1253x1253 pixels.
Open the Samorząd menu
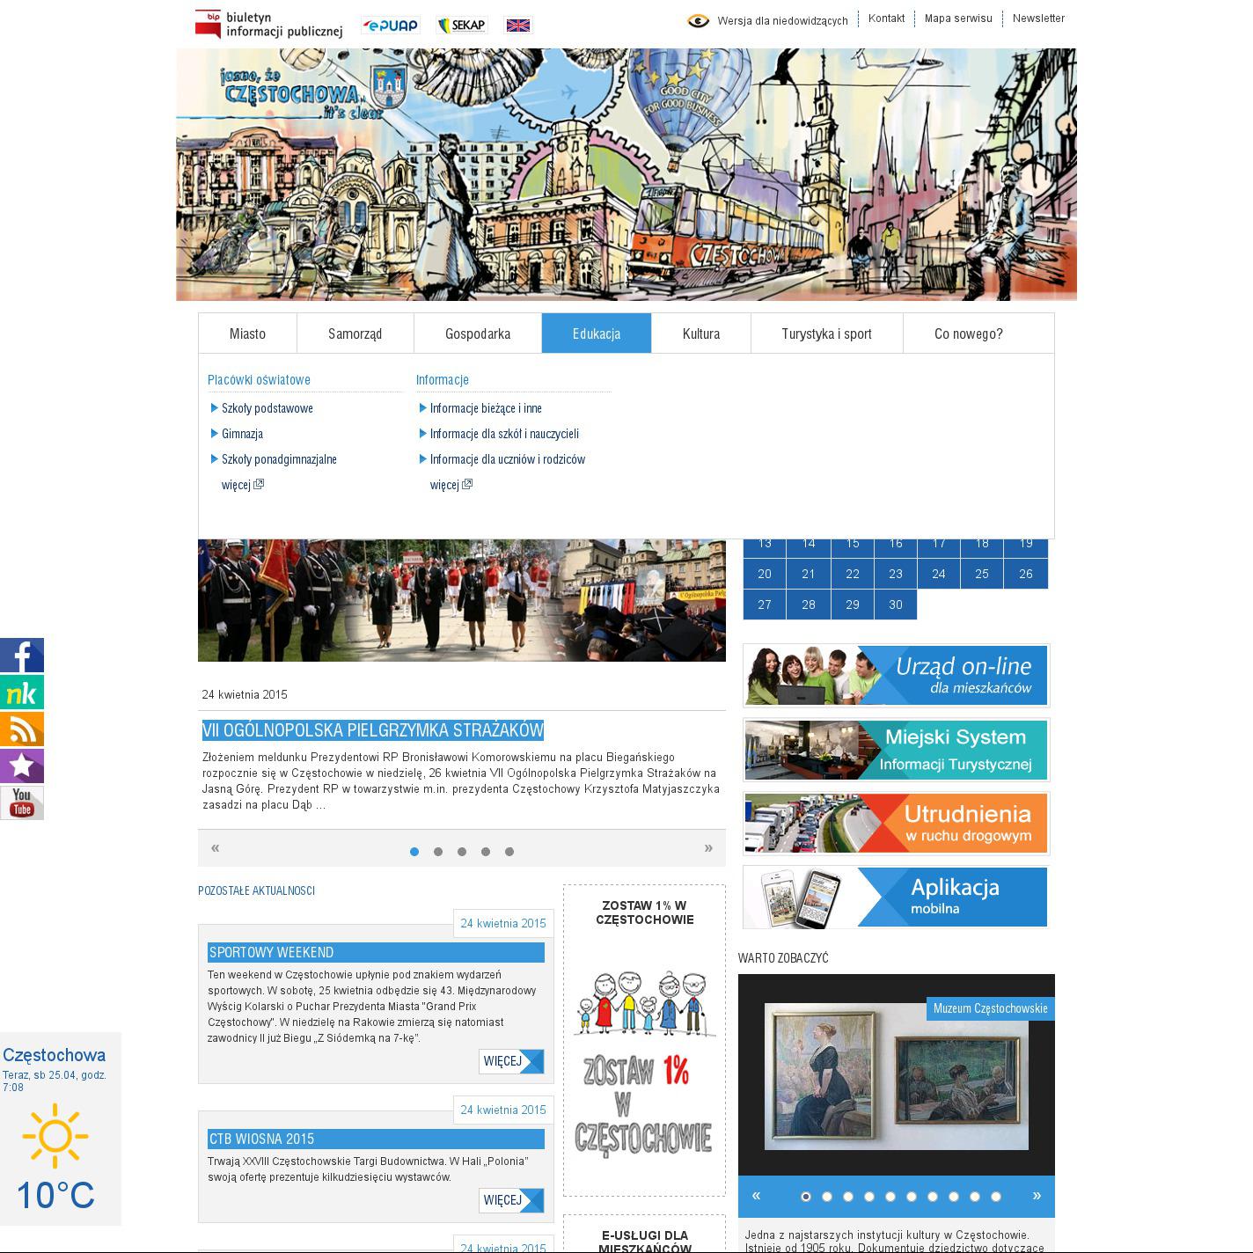[x=355, y=333]
